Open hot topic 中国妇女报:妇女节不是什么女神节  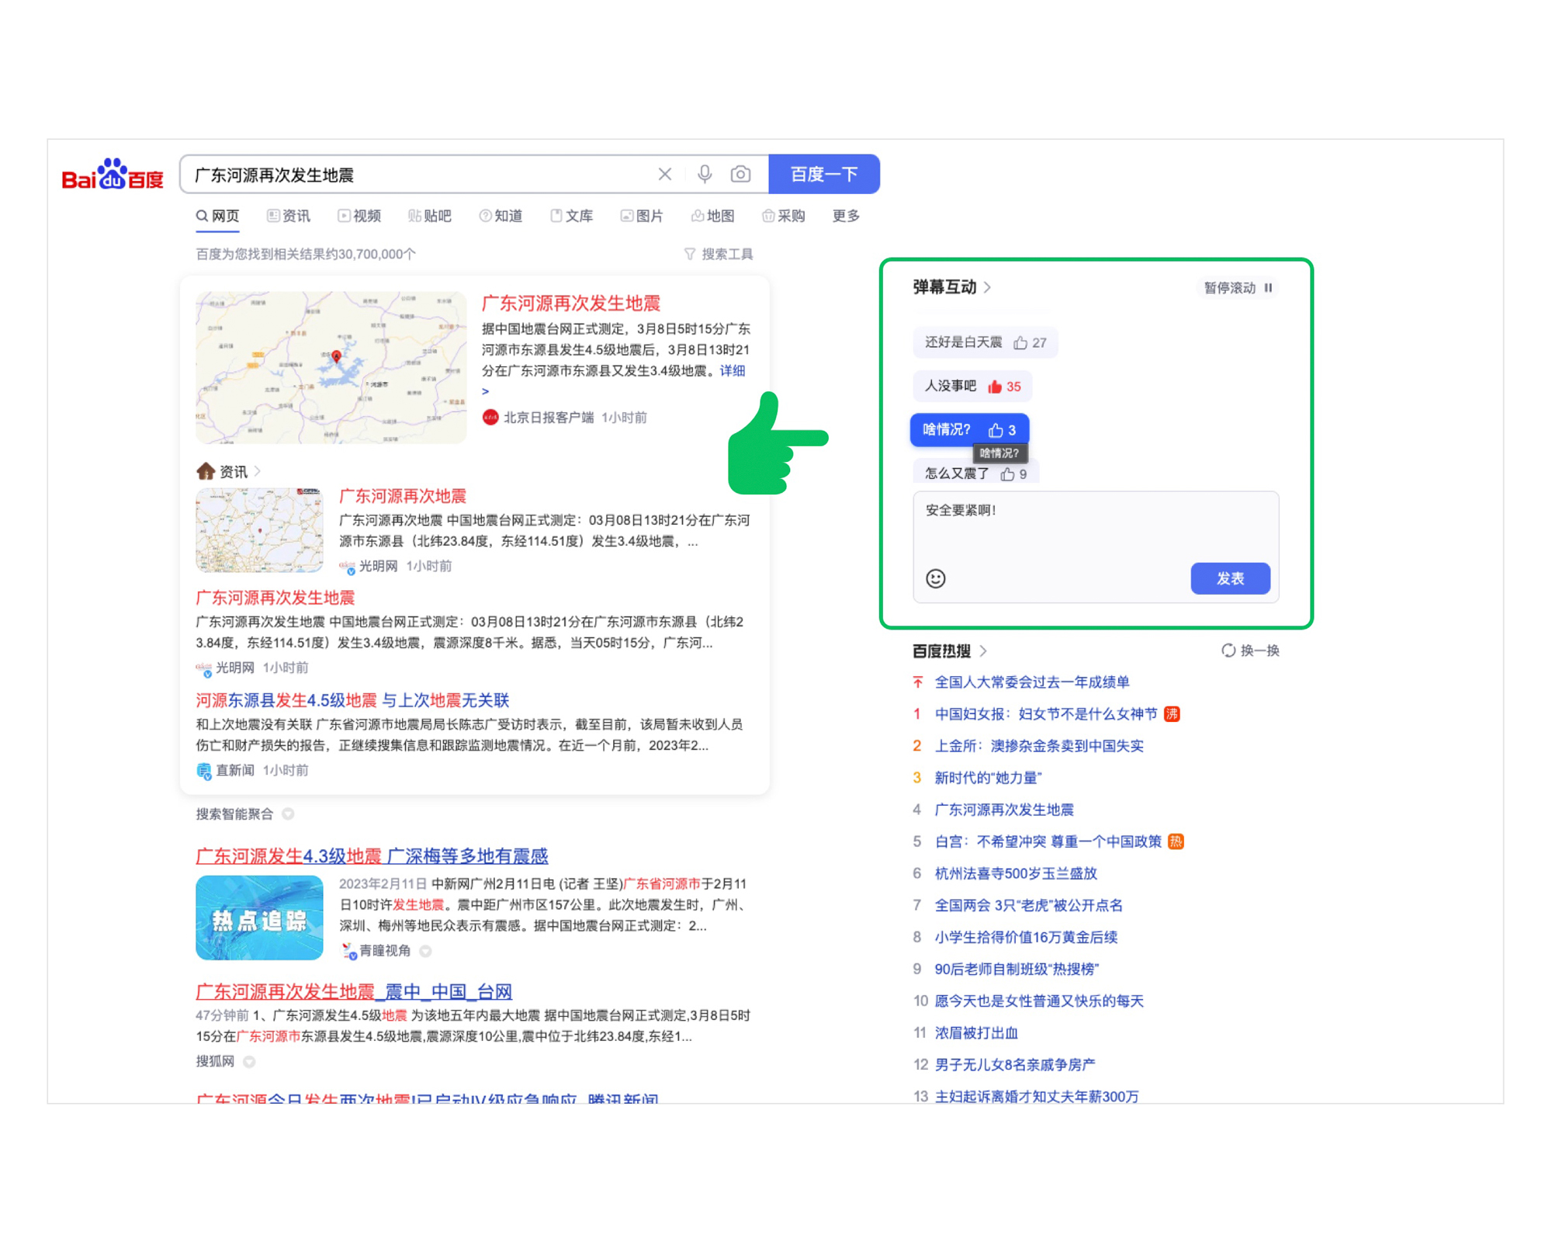1045,714
